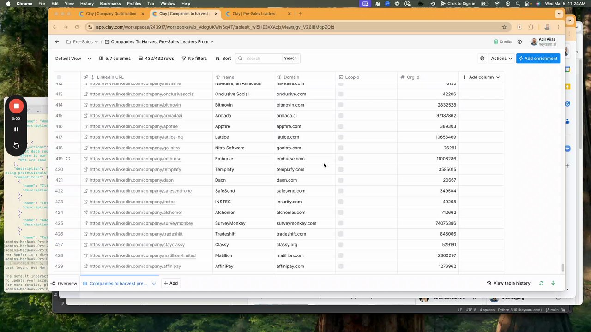Open the Add column dropdown
Screen dimensions: 591x332
tap(481, 77)
